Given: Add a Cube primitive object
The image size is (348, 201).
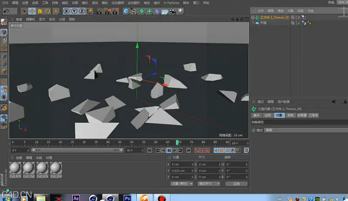Looking at the screenshot, I should point(126,11).
